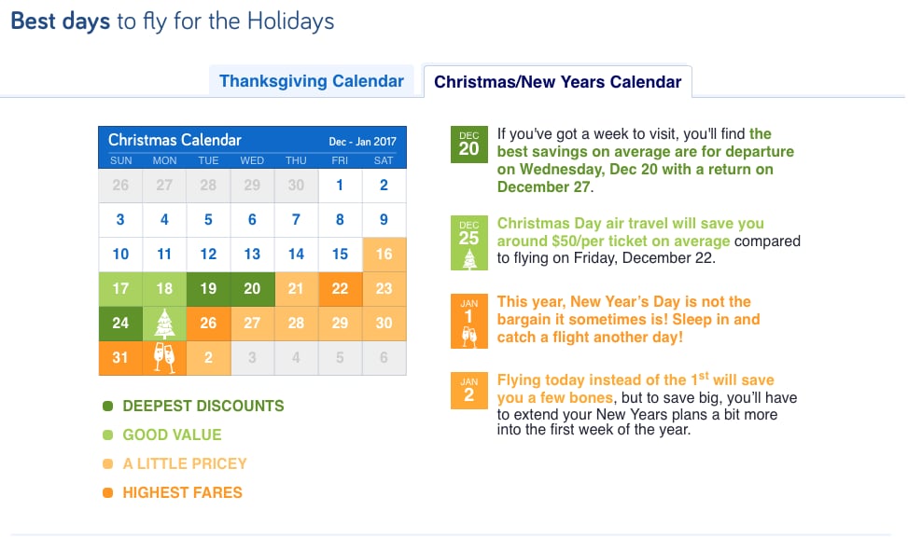Click the orange December 31 calendar cell
The width and height of the screenshot is (908, 538).
click(120, 358)
